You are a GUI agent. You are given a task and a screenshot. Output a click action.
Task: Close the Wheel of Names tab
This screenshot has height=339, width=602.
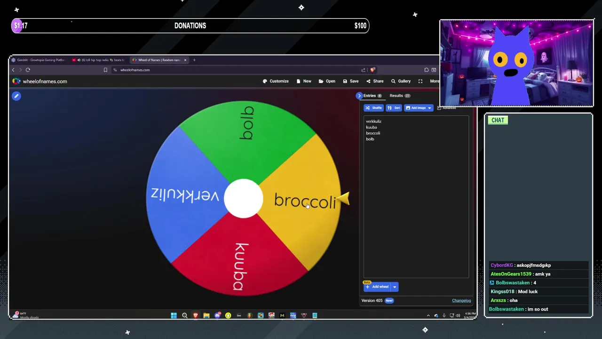(185, 60)
